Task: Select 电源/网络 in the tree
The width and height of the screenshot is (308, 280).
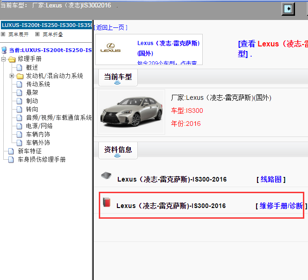Action: tap(39, 126)
